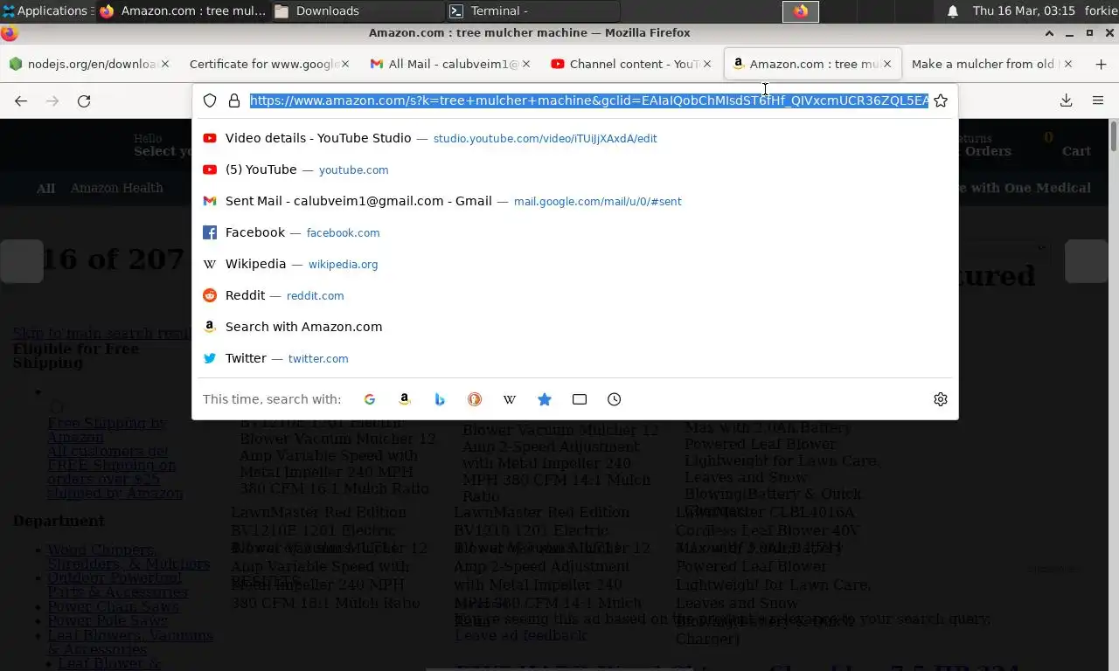Select Sent Mail Gmail suggestion
Viewport: 1119px width, 671px height.
(x=575, y=201)
